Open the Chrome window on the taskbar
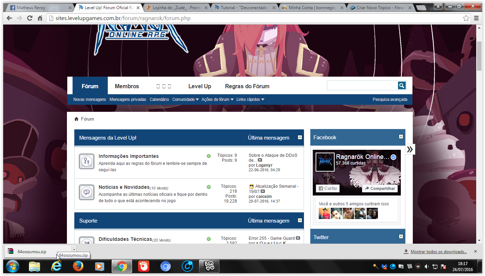The height and width of the screenshot is (276, 485). point(122,267)
